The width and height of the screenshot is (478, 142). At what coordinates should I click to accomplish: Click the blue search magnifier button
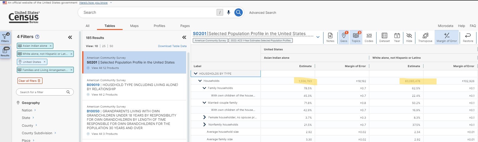(238, 13)
